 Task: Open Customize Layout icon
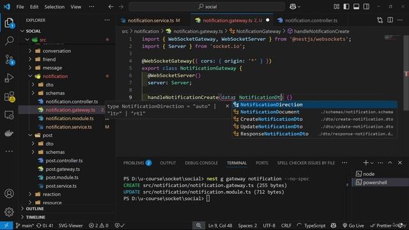tap(337, 7)
